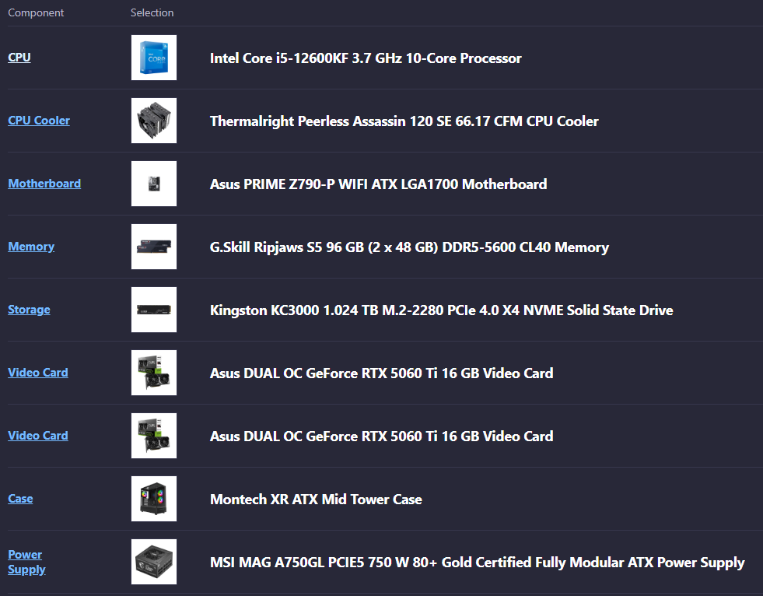
Task: Open the Asus PRIME Z790-P motherboard thumbnail
Action: point(154,184)
